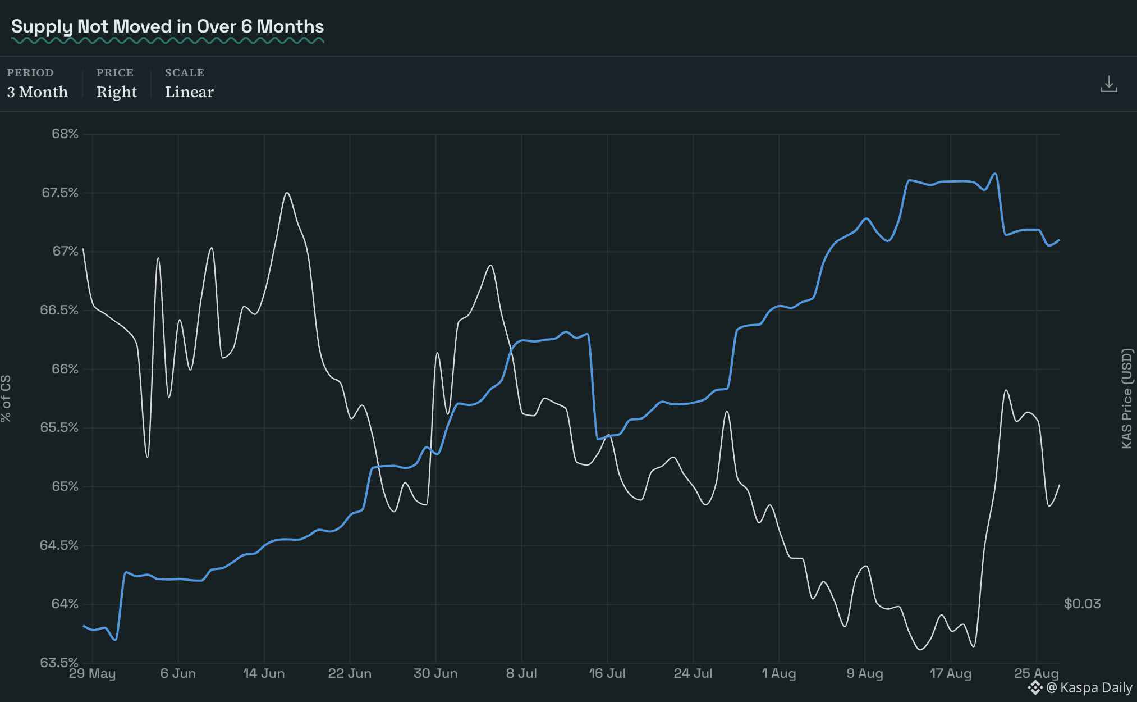Click the 1 Aug date label

click(779, 673)
